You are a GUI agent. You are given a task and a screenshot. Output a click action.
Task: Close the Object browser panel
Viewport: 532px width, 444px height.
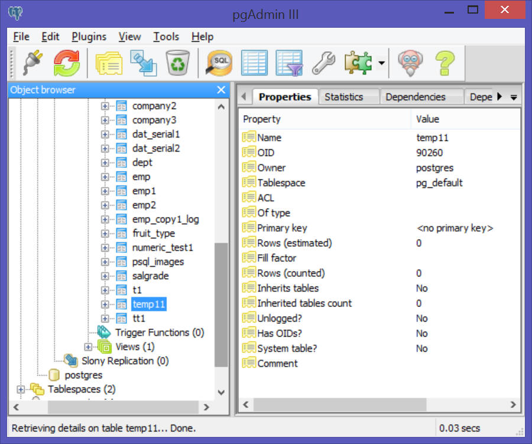pos(221,90)
